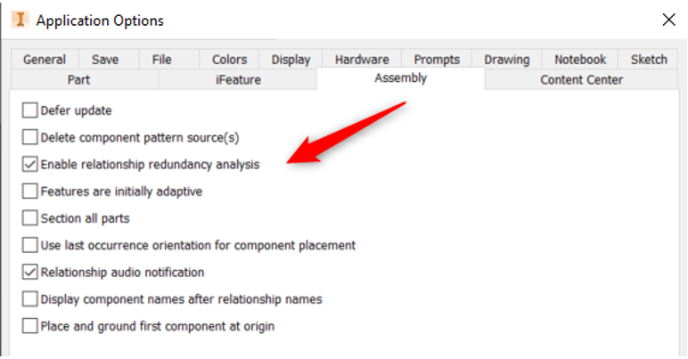Select the iFeature tab

point(238,80)
